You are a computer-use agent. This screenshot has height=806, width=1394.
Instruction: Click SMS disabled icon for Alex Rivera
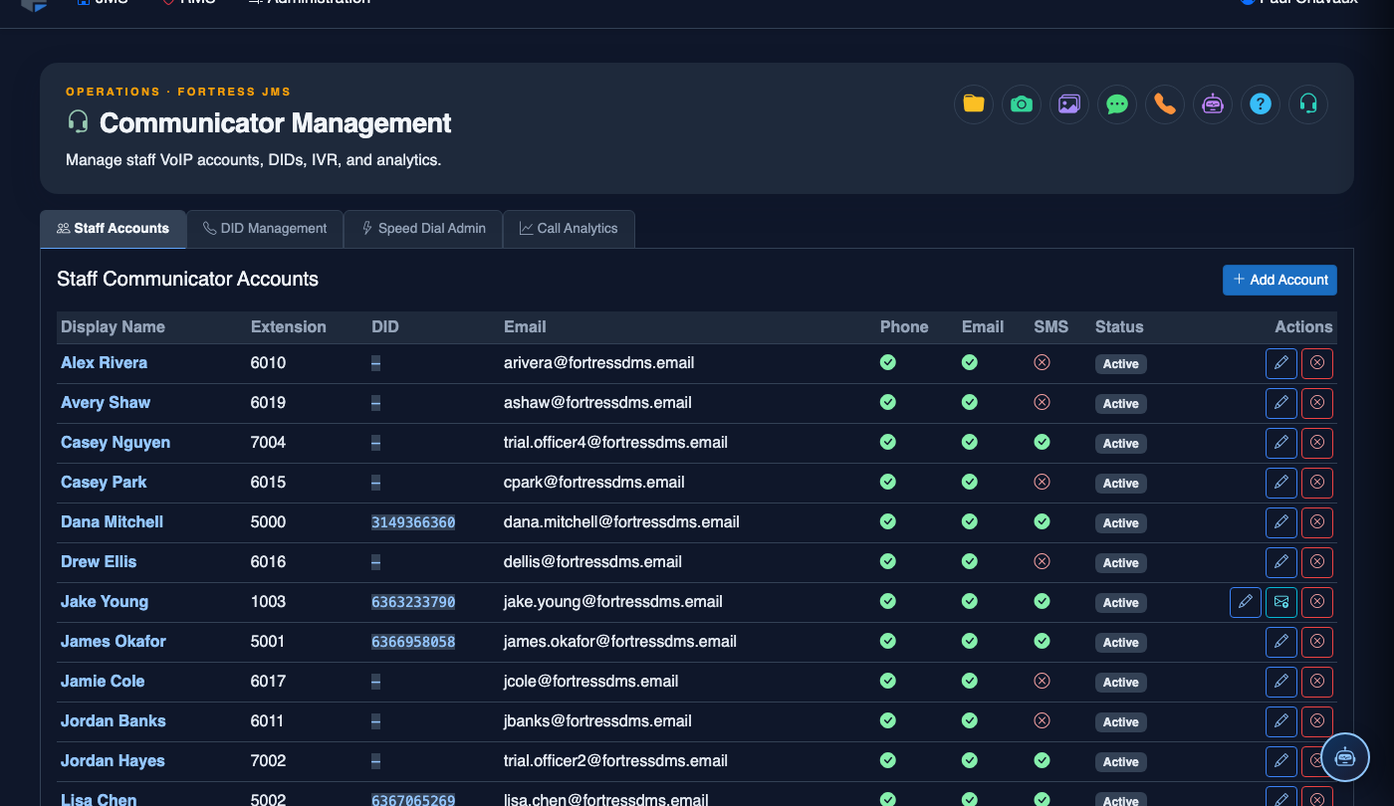click(1042, 363)
